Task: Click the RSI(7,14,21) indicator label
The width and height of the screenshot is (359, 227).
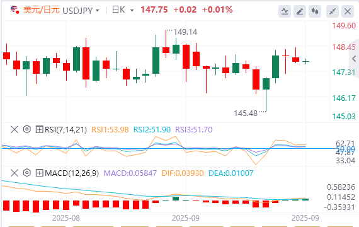Action: 66,129
